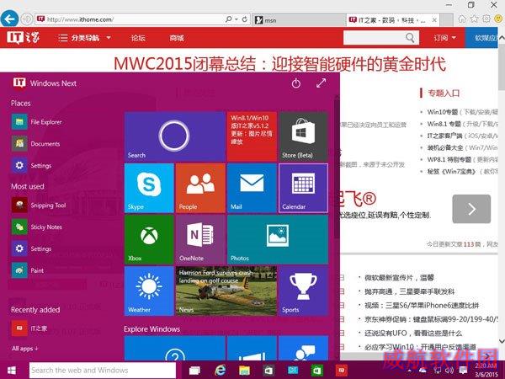This screenshot has width=505, height=379.
Task: Launch Paint from Most used
Action: click(x=28, y=270)
